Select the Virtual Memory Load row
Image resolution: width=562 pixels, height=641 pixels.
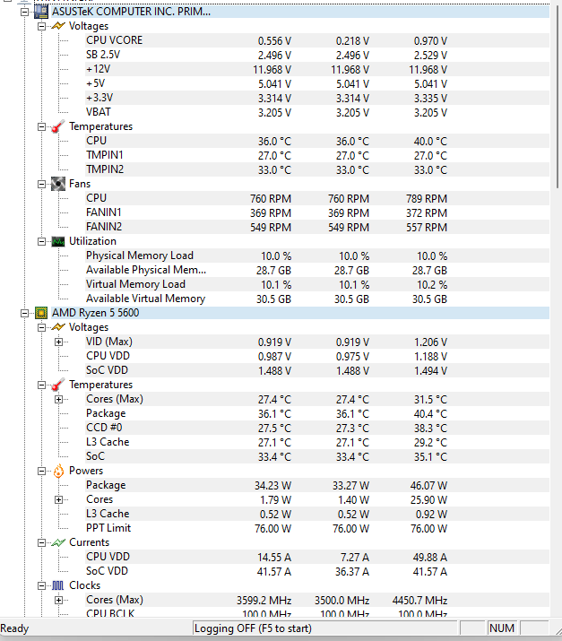tap(316, 284)
